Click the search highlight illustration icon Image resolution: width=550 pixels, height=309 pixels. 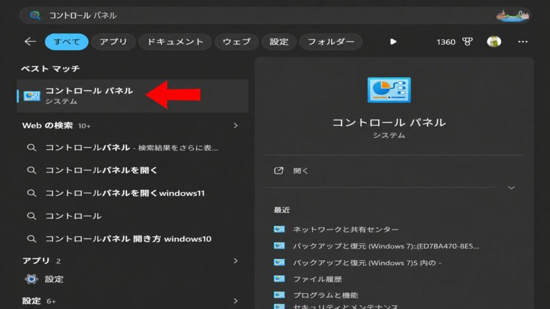[x=512, y=16]
